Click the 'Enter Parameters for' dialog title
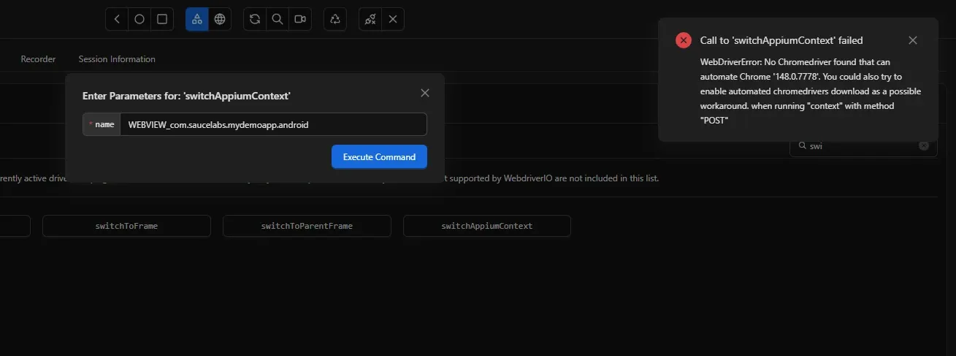 coord(187,96)
